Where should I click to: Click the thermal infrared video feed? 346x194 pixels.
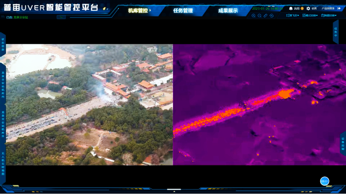click(259, 105)
